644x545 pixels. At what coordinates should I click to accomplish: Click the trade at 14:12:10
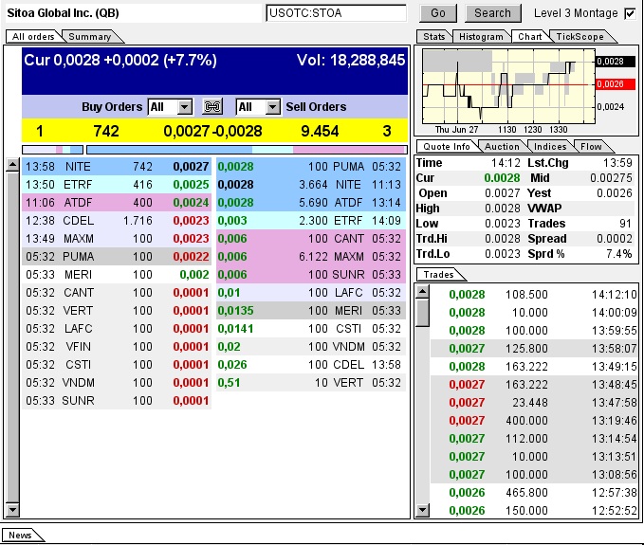[x=534, y=295]
